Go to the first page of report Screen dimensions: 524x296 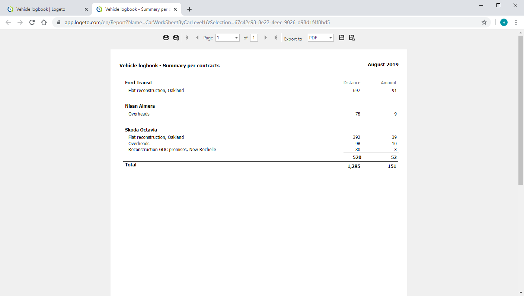pos(187,38)
